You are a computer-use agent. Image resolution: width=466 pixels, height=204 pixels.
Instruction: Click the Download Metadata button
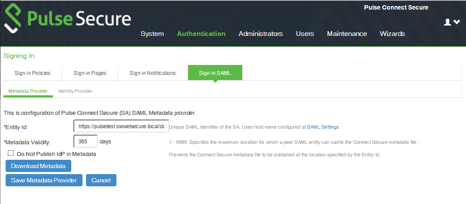tap(38, 166)
